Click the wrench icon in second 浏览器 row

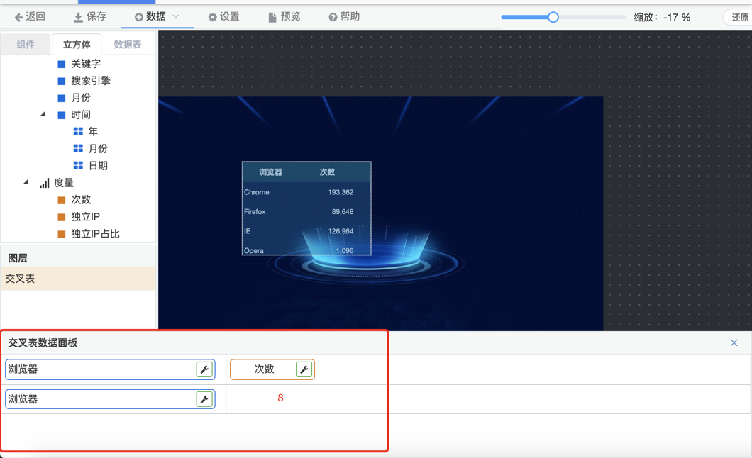(204, 399)
